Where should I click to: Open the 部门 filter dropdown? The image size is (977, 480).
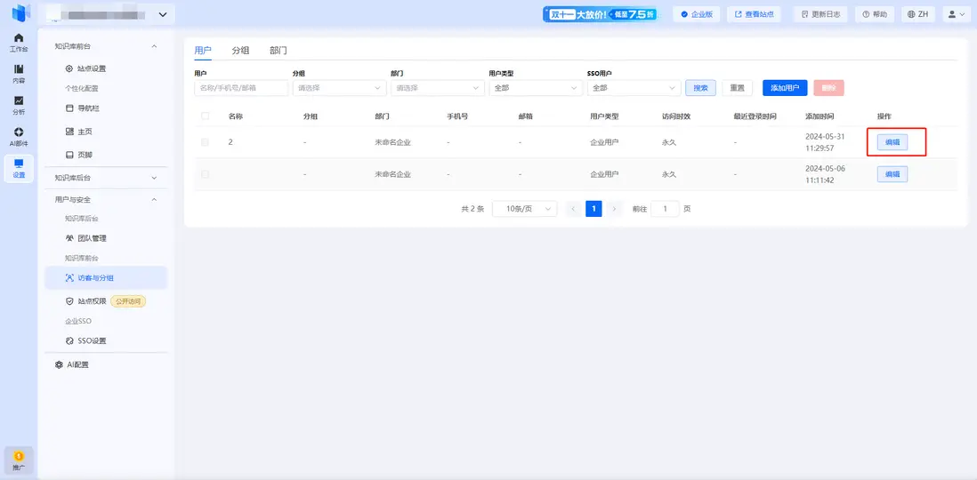click(438, 88)
